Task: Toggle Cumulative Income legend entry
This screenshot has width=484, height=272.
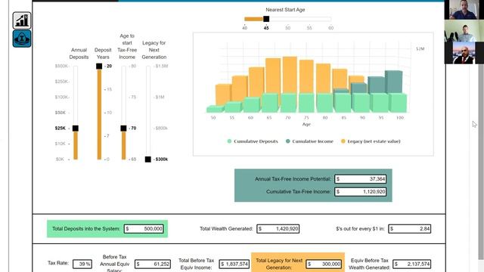Action: click(309, 141)
